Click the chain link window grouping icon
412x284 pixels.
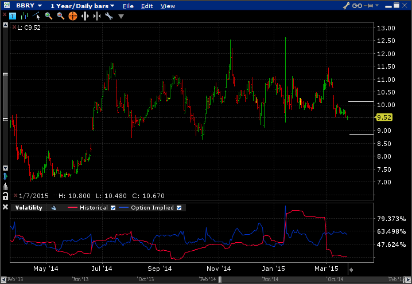pos(357,6)
